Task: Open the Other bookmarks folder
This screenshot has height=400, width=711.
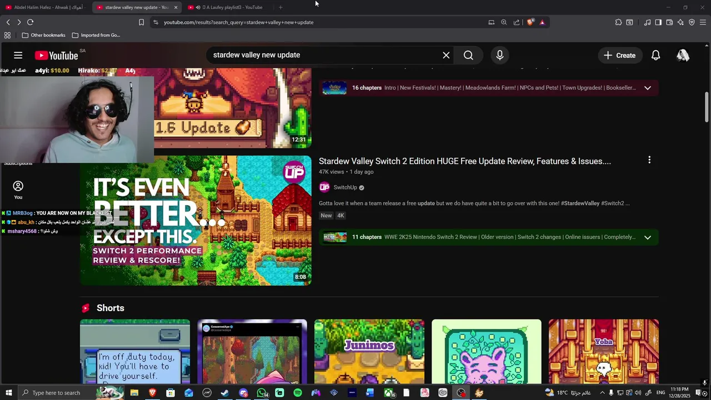Action: coord(43,35)
